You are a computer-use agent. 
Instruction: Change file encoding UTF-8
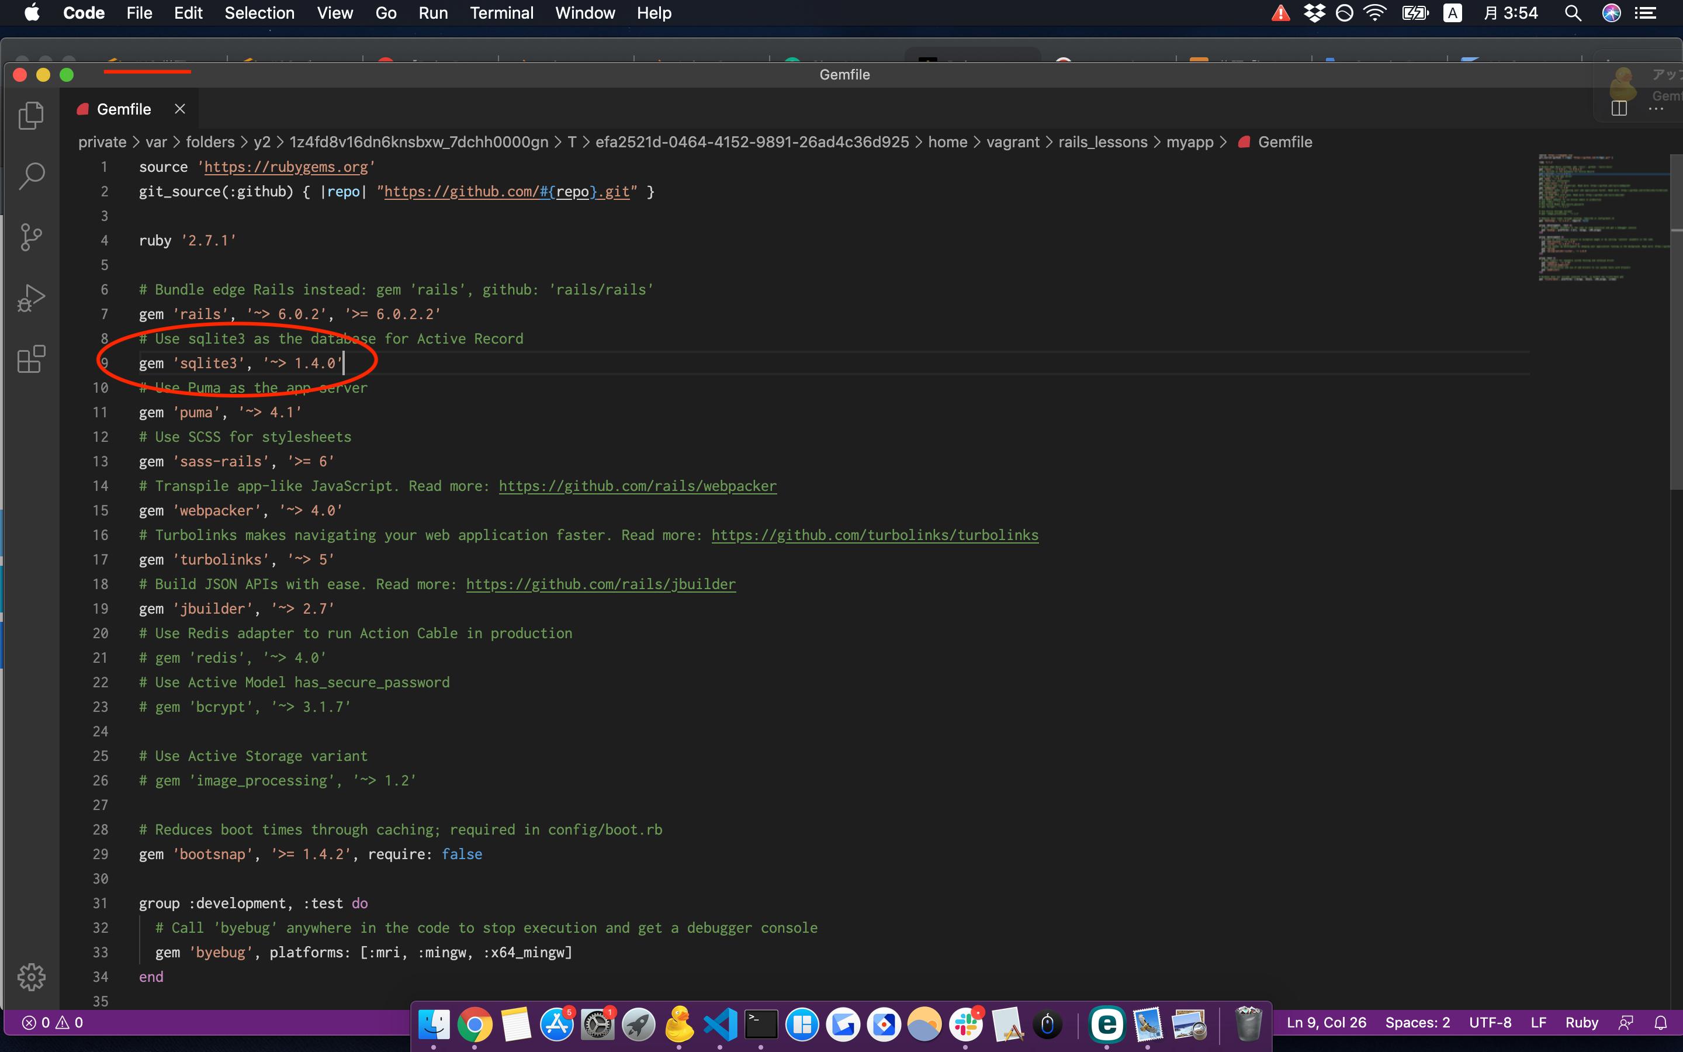[1490, 1022]
